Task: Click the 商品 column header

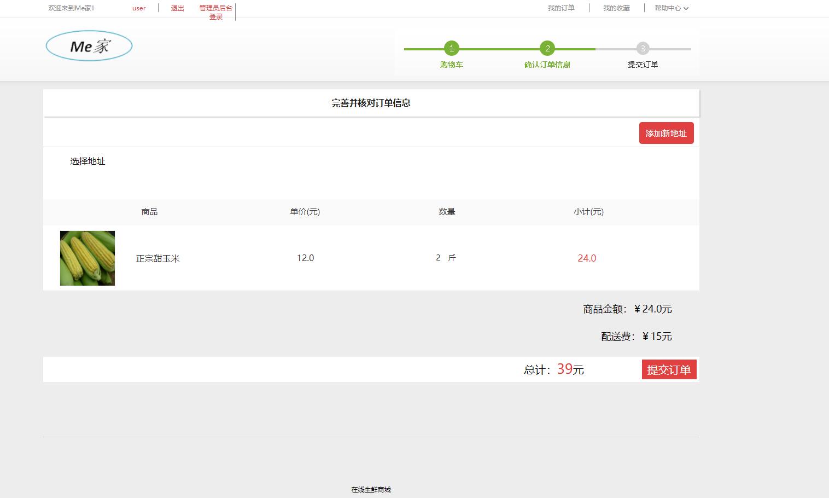Action: [x=149, y=212]
